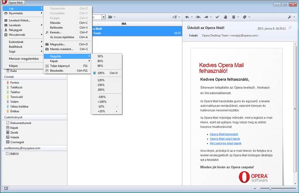Viewport: 299px width, 193px height.
Task: Mark message as read with checkmark icon
Action: coord(217,17)
